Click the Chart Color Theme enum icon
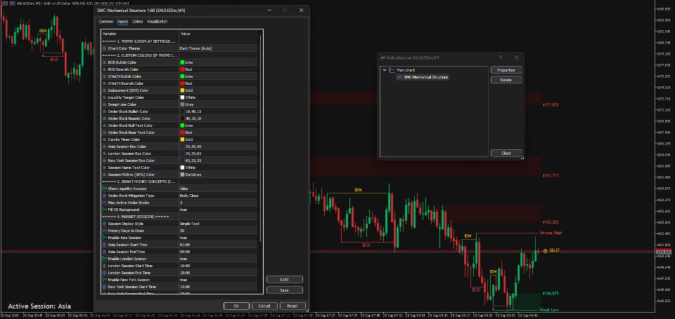The width and height of the screenshot is (675, 319). tap(104, 48)
